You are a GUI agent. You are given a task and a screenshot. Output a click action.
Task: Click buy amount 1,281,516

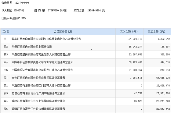136,78
